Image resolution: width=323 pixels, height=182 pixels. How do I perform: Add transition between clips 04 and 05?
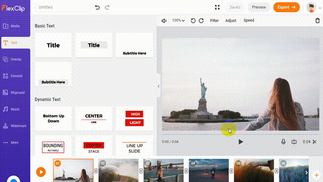click(231, 171)
